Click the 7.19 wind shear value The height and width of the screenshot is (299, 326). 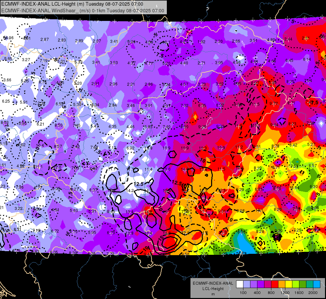pyautogui.click(x=44, y=61)
